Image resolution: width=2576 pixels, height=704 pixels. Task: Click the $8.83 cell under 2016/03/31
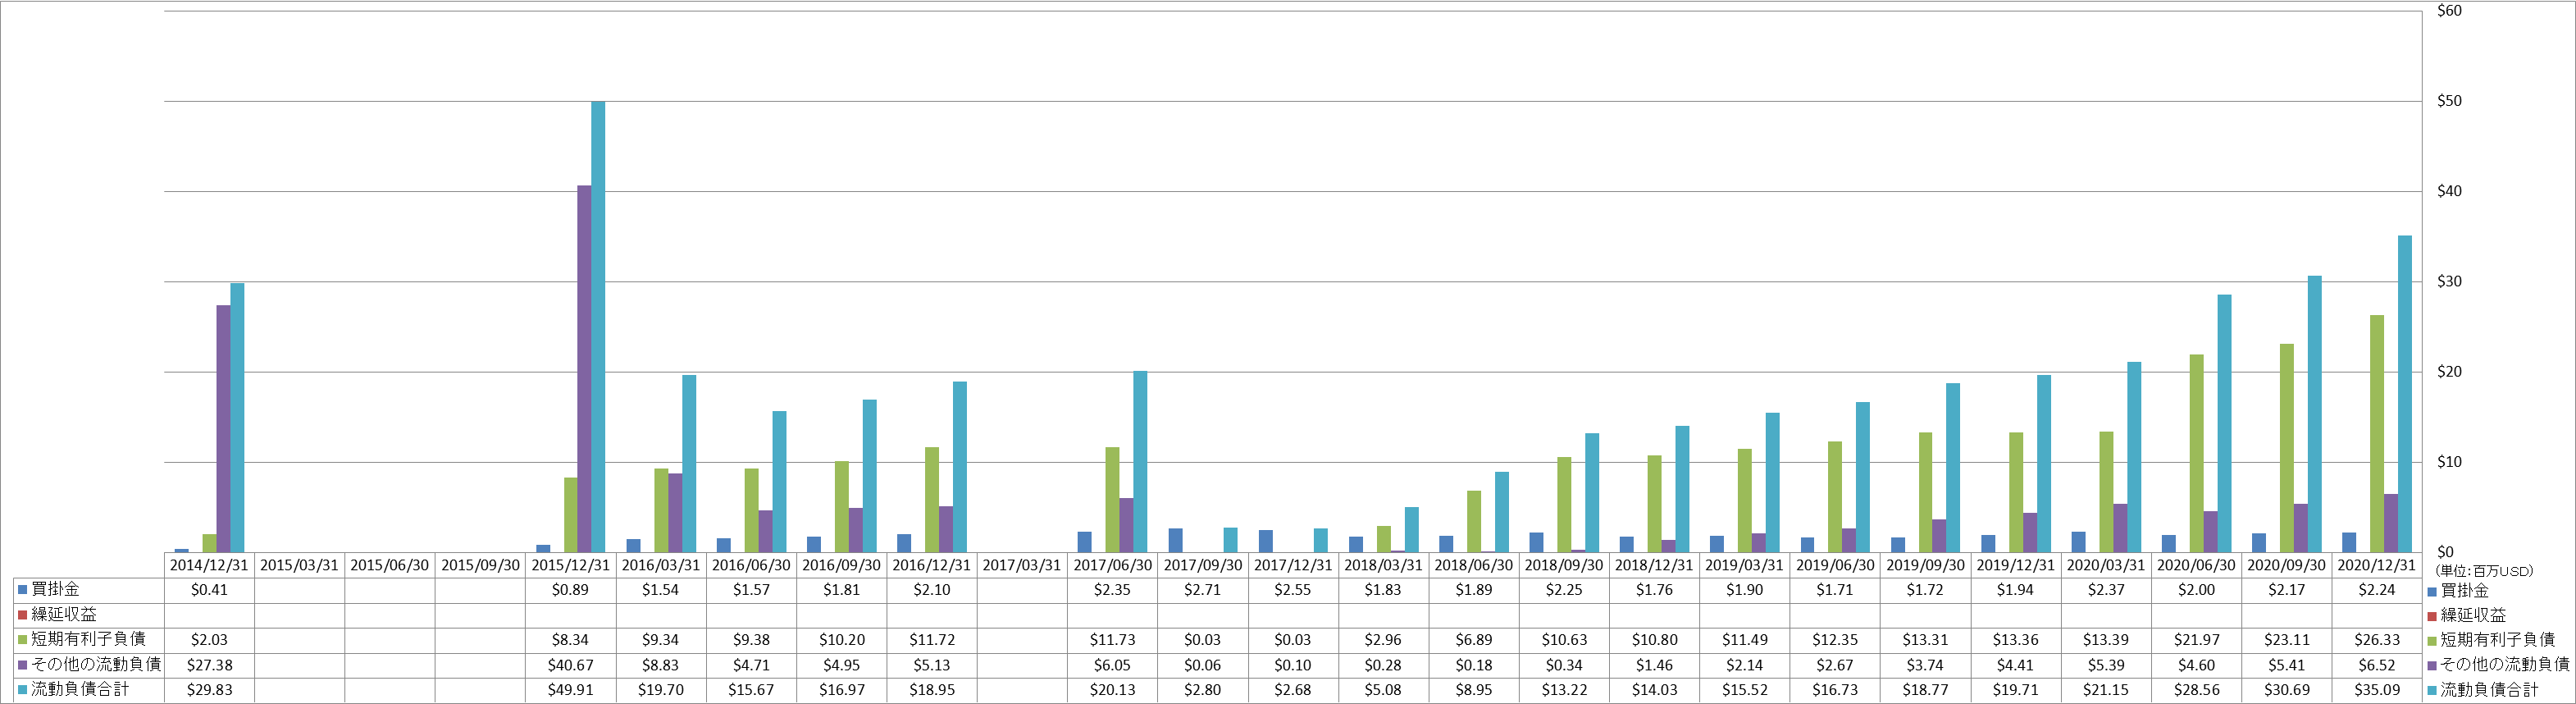pyautogui.click(x=661, y=665)
